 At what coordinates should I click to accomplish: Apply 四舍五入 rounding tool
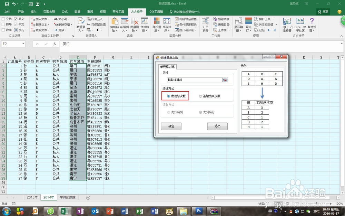click(x=95, y=19)
